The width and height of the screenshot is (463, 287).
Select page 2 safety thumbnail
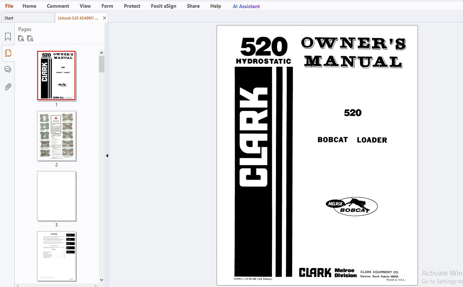56,136
